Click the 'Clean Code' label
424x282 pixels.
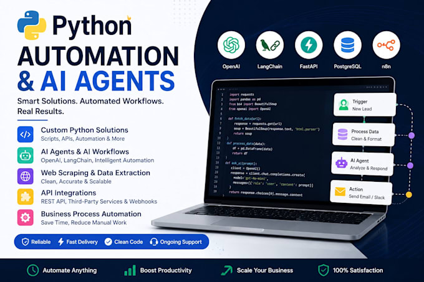128,242
